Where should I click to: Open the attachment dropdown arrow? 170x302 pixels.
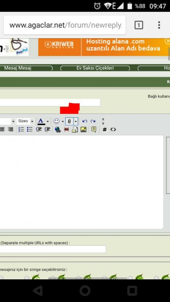coord(76,121)
